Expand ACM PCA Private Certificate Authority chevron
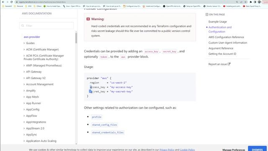 point(24,56)
